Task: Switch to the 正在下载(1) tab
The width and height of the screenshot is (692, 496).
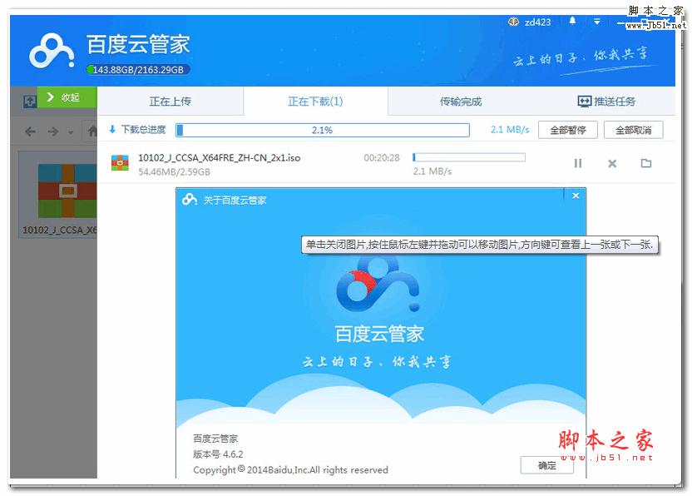Action: [315, 102]
